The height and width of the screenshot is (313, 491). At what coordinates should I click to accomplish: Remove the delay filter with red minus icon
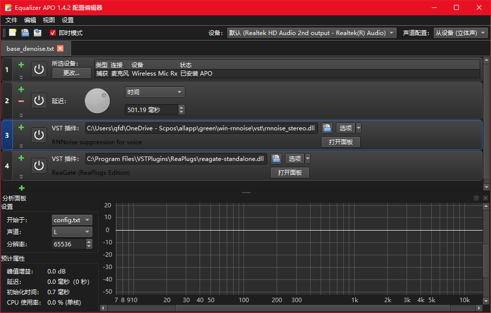click(x=21, y=101)
